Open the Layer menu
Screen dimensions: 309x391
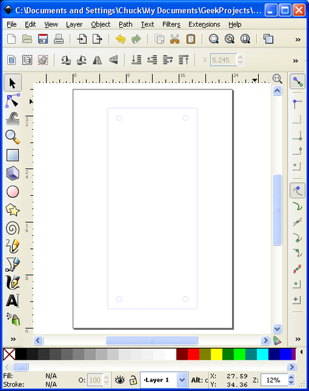point(74,24)
